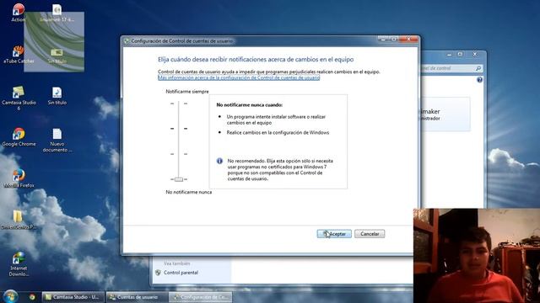This screenshot has width=540, height=303.
Task: Click the 'No notificarme nunca' label below the slider
Action: (x=189, y=192)
